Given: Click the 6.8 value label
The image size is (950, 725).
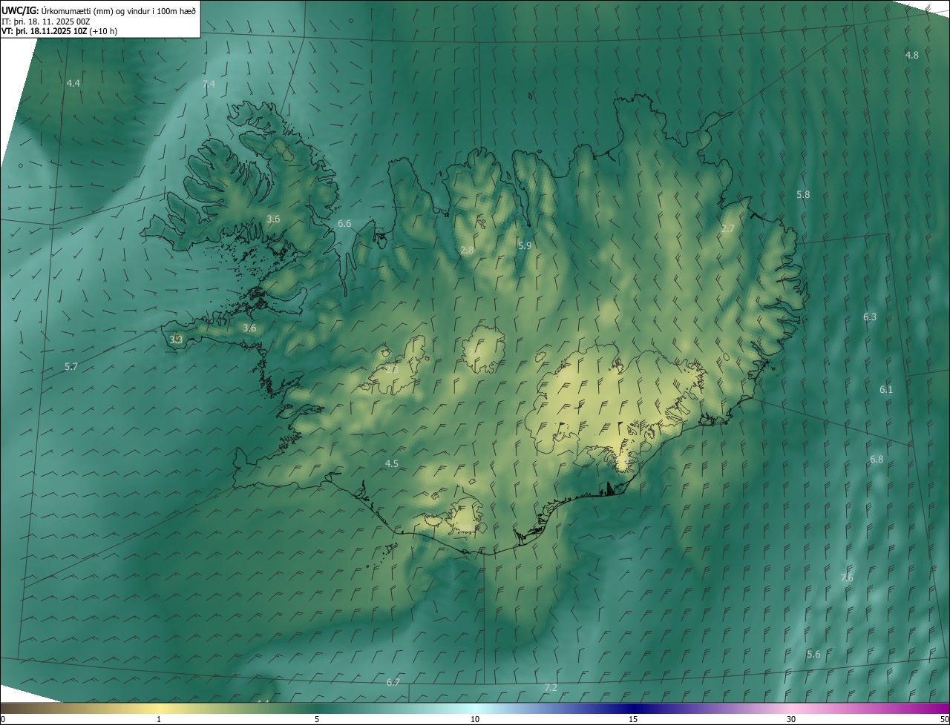Looking at the screenshot, I should pyautogui.click(x=877, y=459).
